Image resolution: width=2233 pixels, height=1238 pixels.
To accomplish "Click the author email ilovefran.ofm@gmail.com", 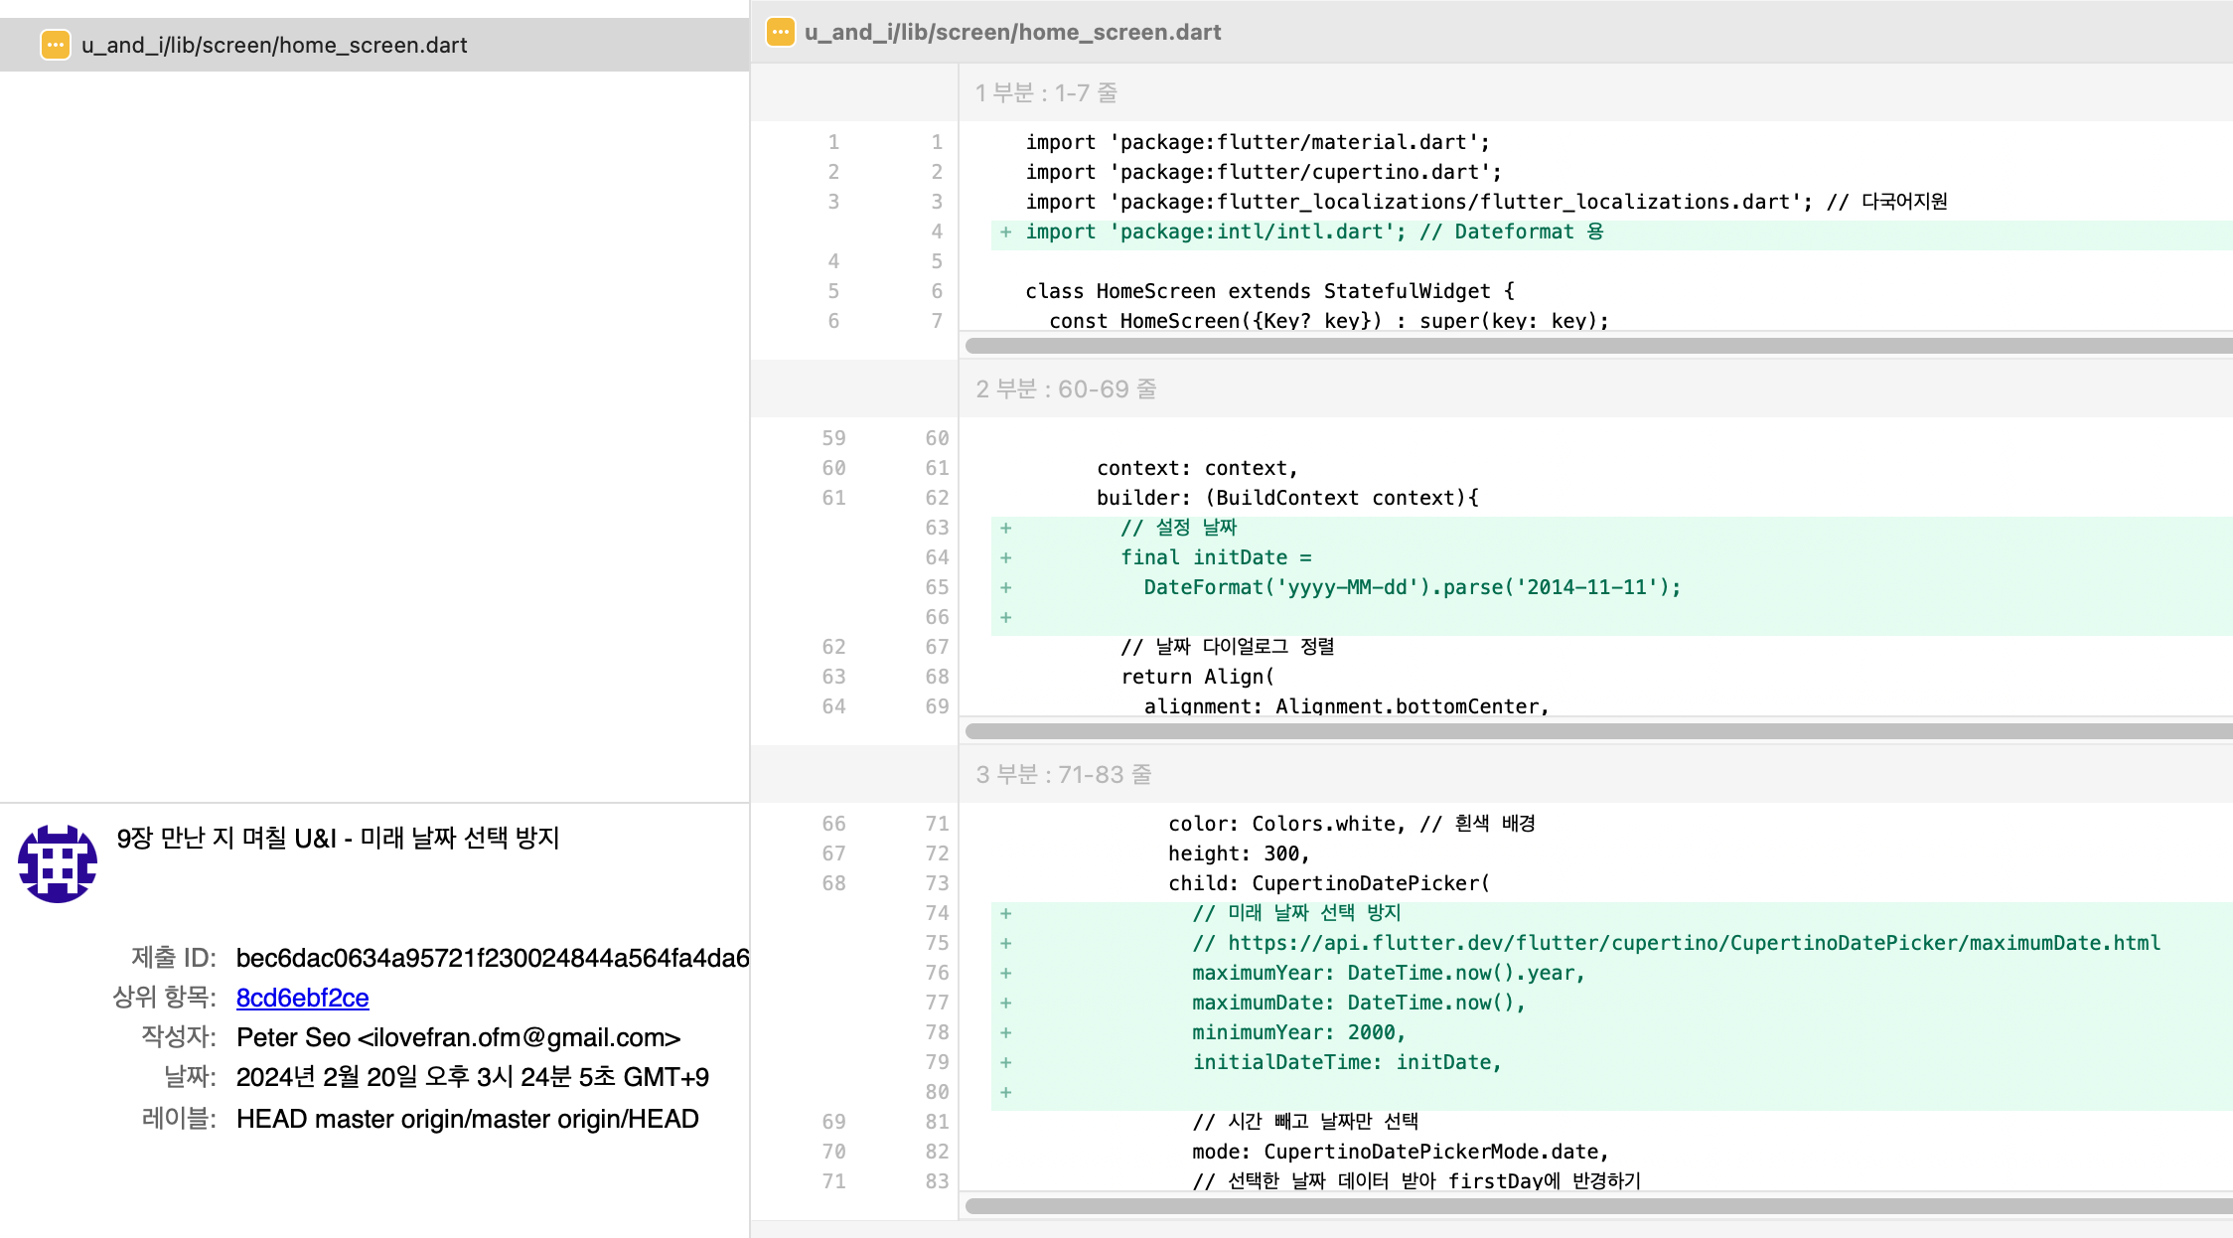I will 519,1037.
